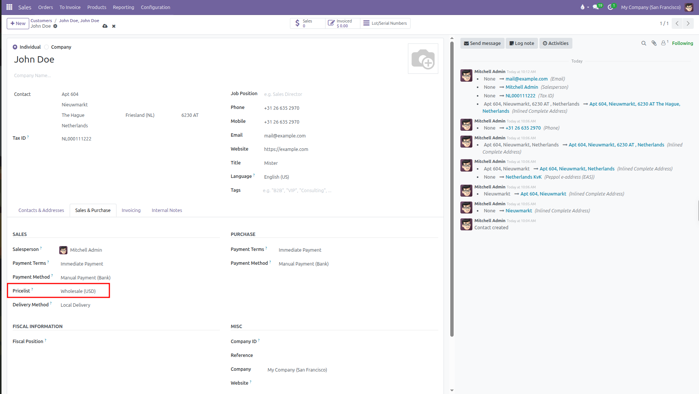Click the Job Position input field
The height and width of the screenshot is (394, 699).
point(350,94)
